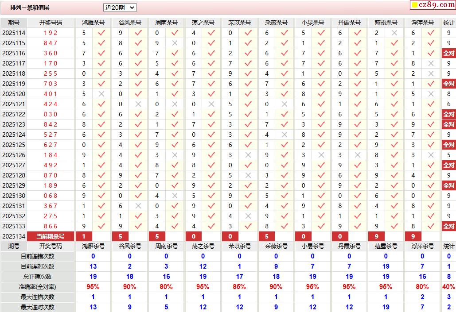Screen dimensions: 456x312
Task: Click the 目前连对次数 value 13 under 鸿雁杀号
Action: point(93,266)
